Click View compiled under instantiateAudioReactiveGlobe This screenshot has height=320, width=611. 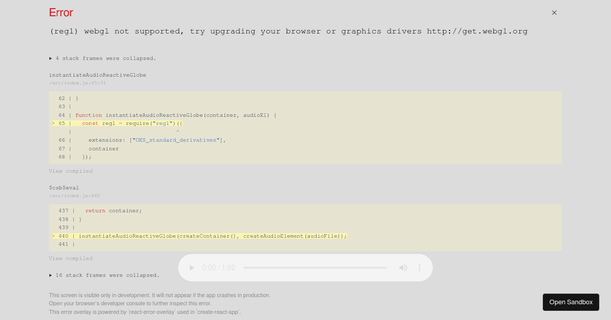[x=71, y=171]
